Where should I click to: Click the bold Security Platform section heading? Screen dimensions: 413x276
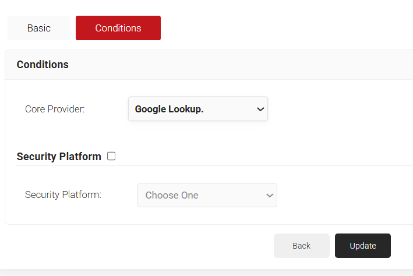[59, 156]
